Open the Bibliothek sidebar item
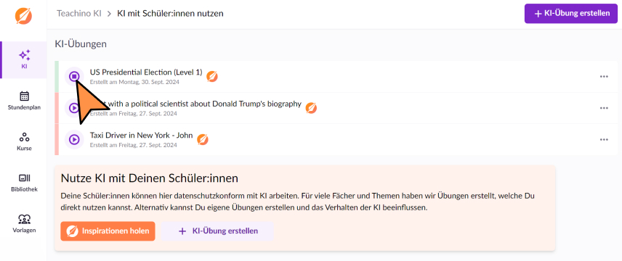The width and height of the screenshot is (622, 261). pos(24,183)
